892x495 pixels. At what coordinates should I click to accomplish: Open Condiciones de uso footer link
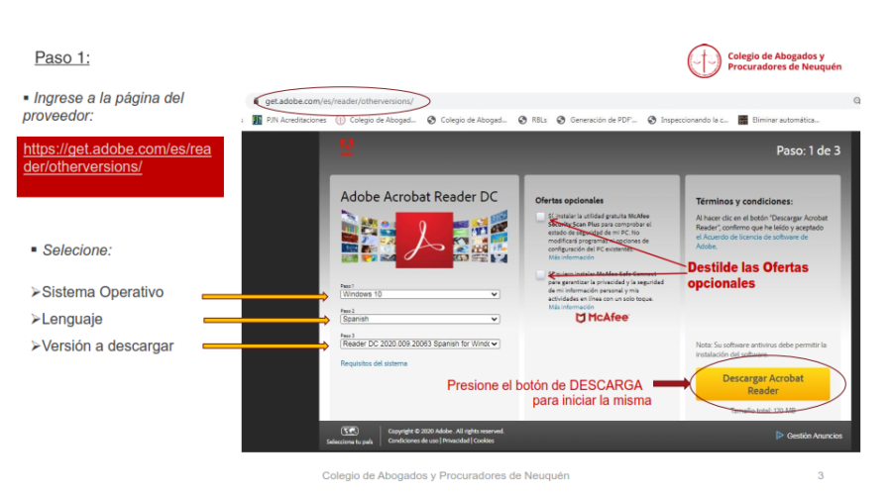click(x=413, y=441)
